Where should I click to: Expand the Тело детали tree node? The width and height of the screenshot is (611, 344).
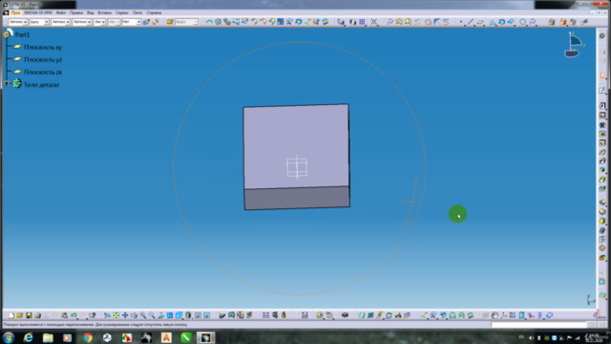point(7,83)
